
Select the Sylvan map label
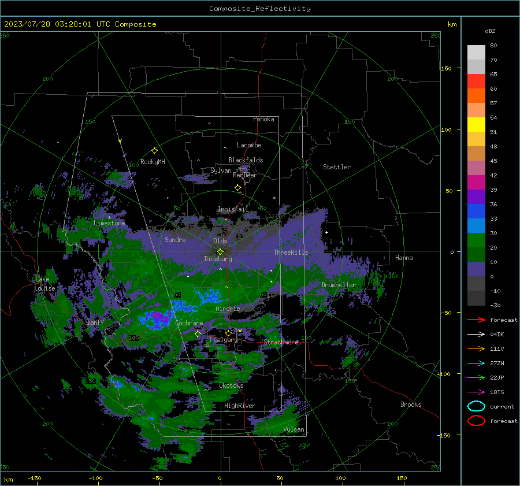coord(221,170)
